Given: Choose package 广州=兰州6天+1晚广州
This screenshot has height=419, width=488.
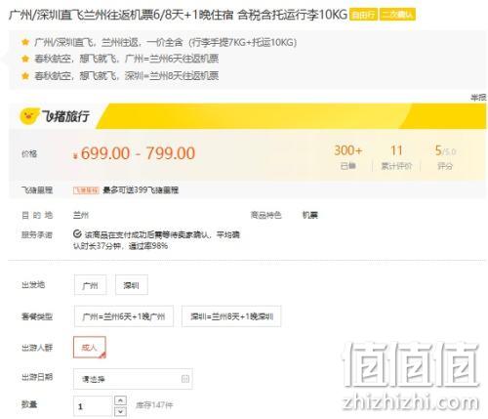Looking at the screenshot, I should click(124, 316).
